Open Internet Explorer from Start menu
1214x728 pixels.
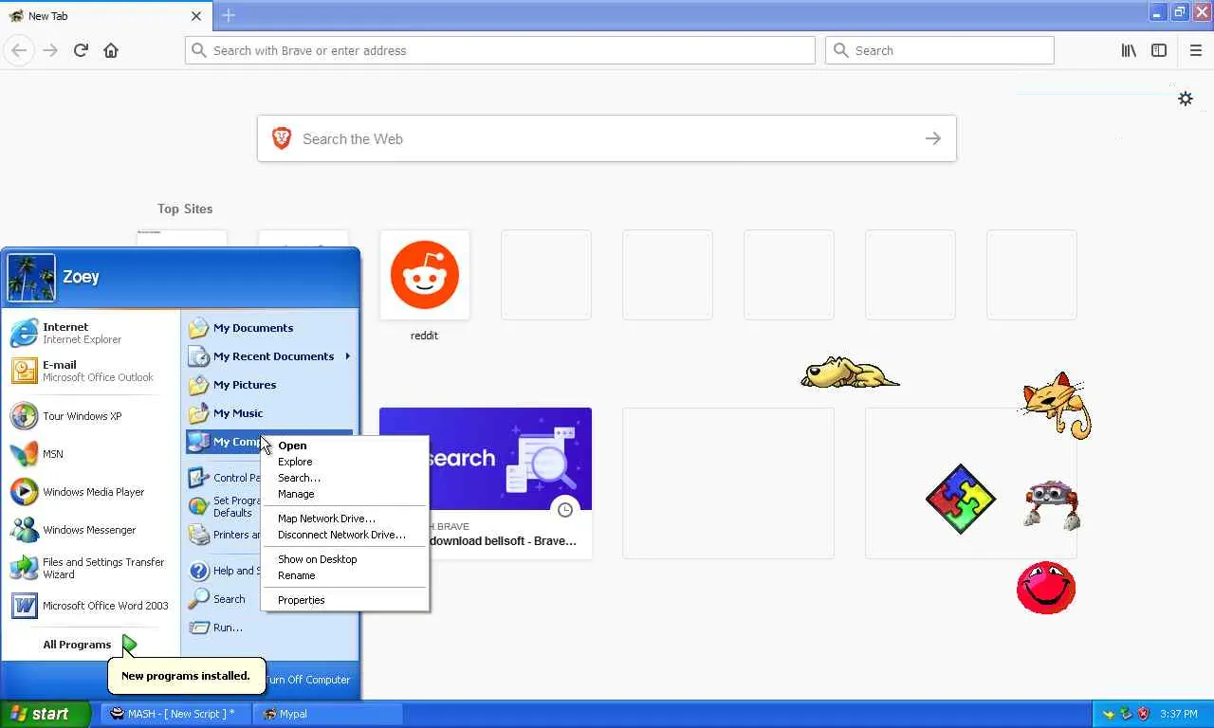tap(90, 333)
